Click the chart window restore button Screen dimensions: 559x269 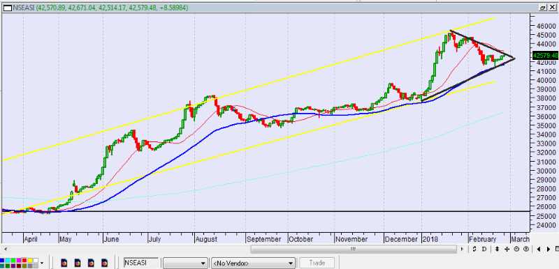(x=543, y=7)
